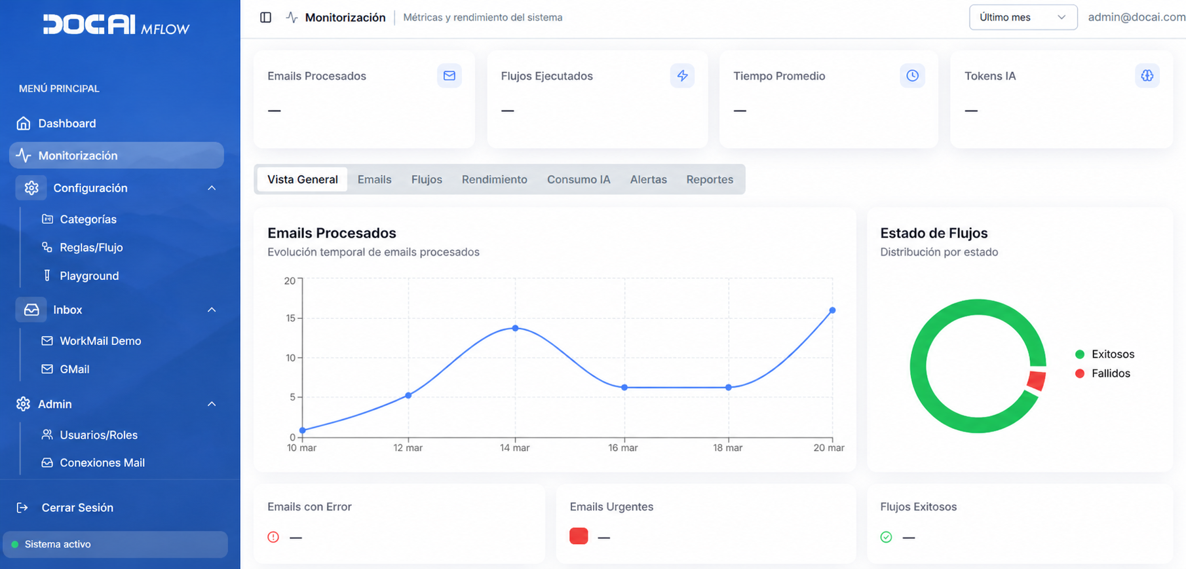
Task: Open the Rendimiento tab
Action: (x=495, y=179)
